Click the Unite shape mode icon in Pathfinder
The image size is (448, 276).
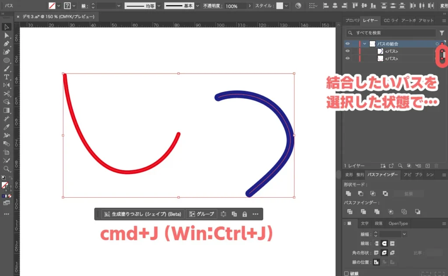pos(349,193)
